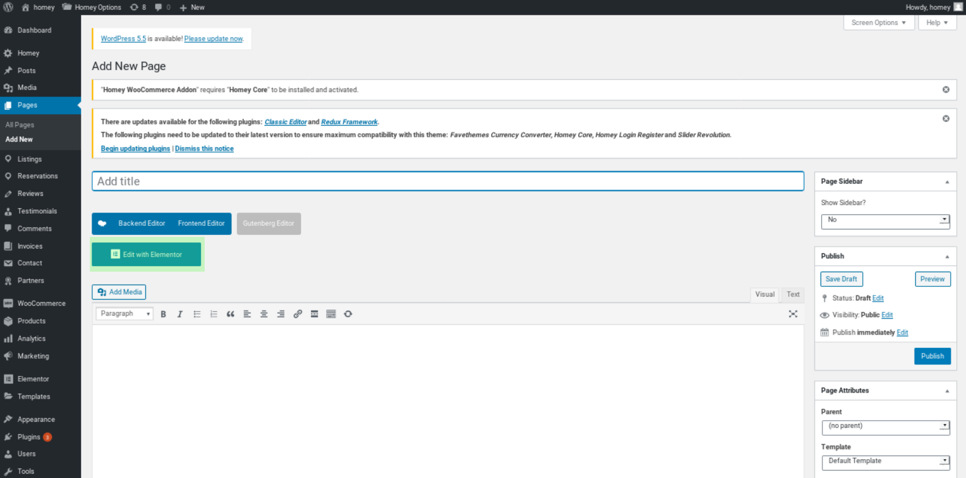Edit the Draft status
This screenshot has height=478, width=966.
pyautogui.click(x=878, y=299)
